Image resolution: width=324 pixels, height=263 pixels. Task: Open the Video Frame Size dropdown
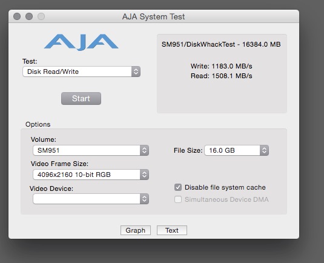91,175
